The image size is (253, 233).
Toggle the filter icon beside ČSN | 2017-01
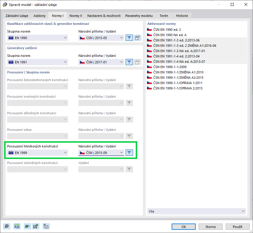(x=129, y=62)
